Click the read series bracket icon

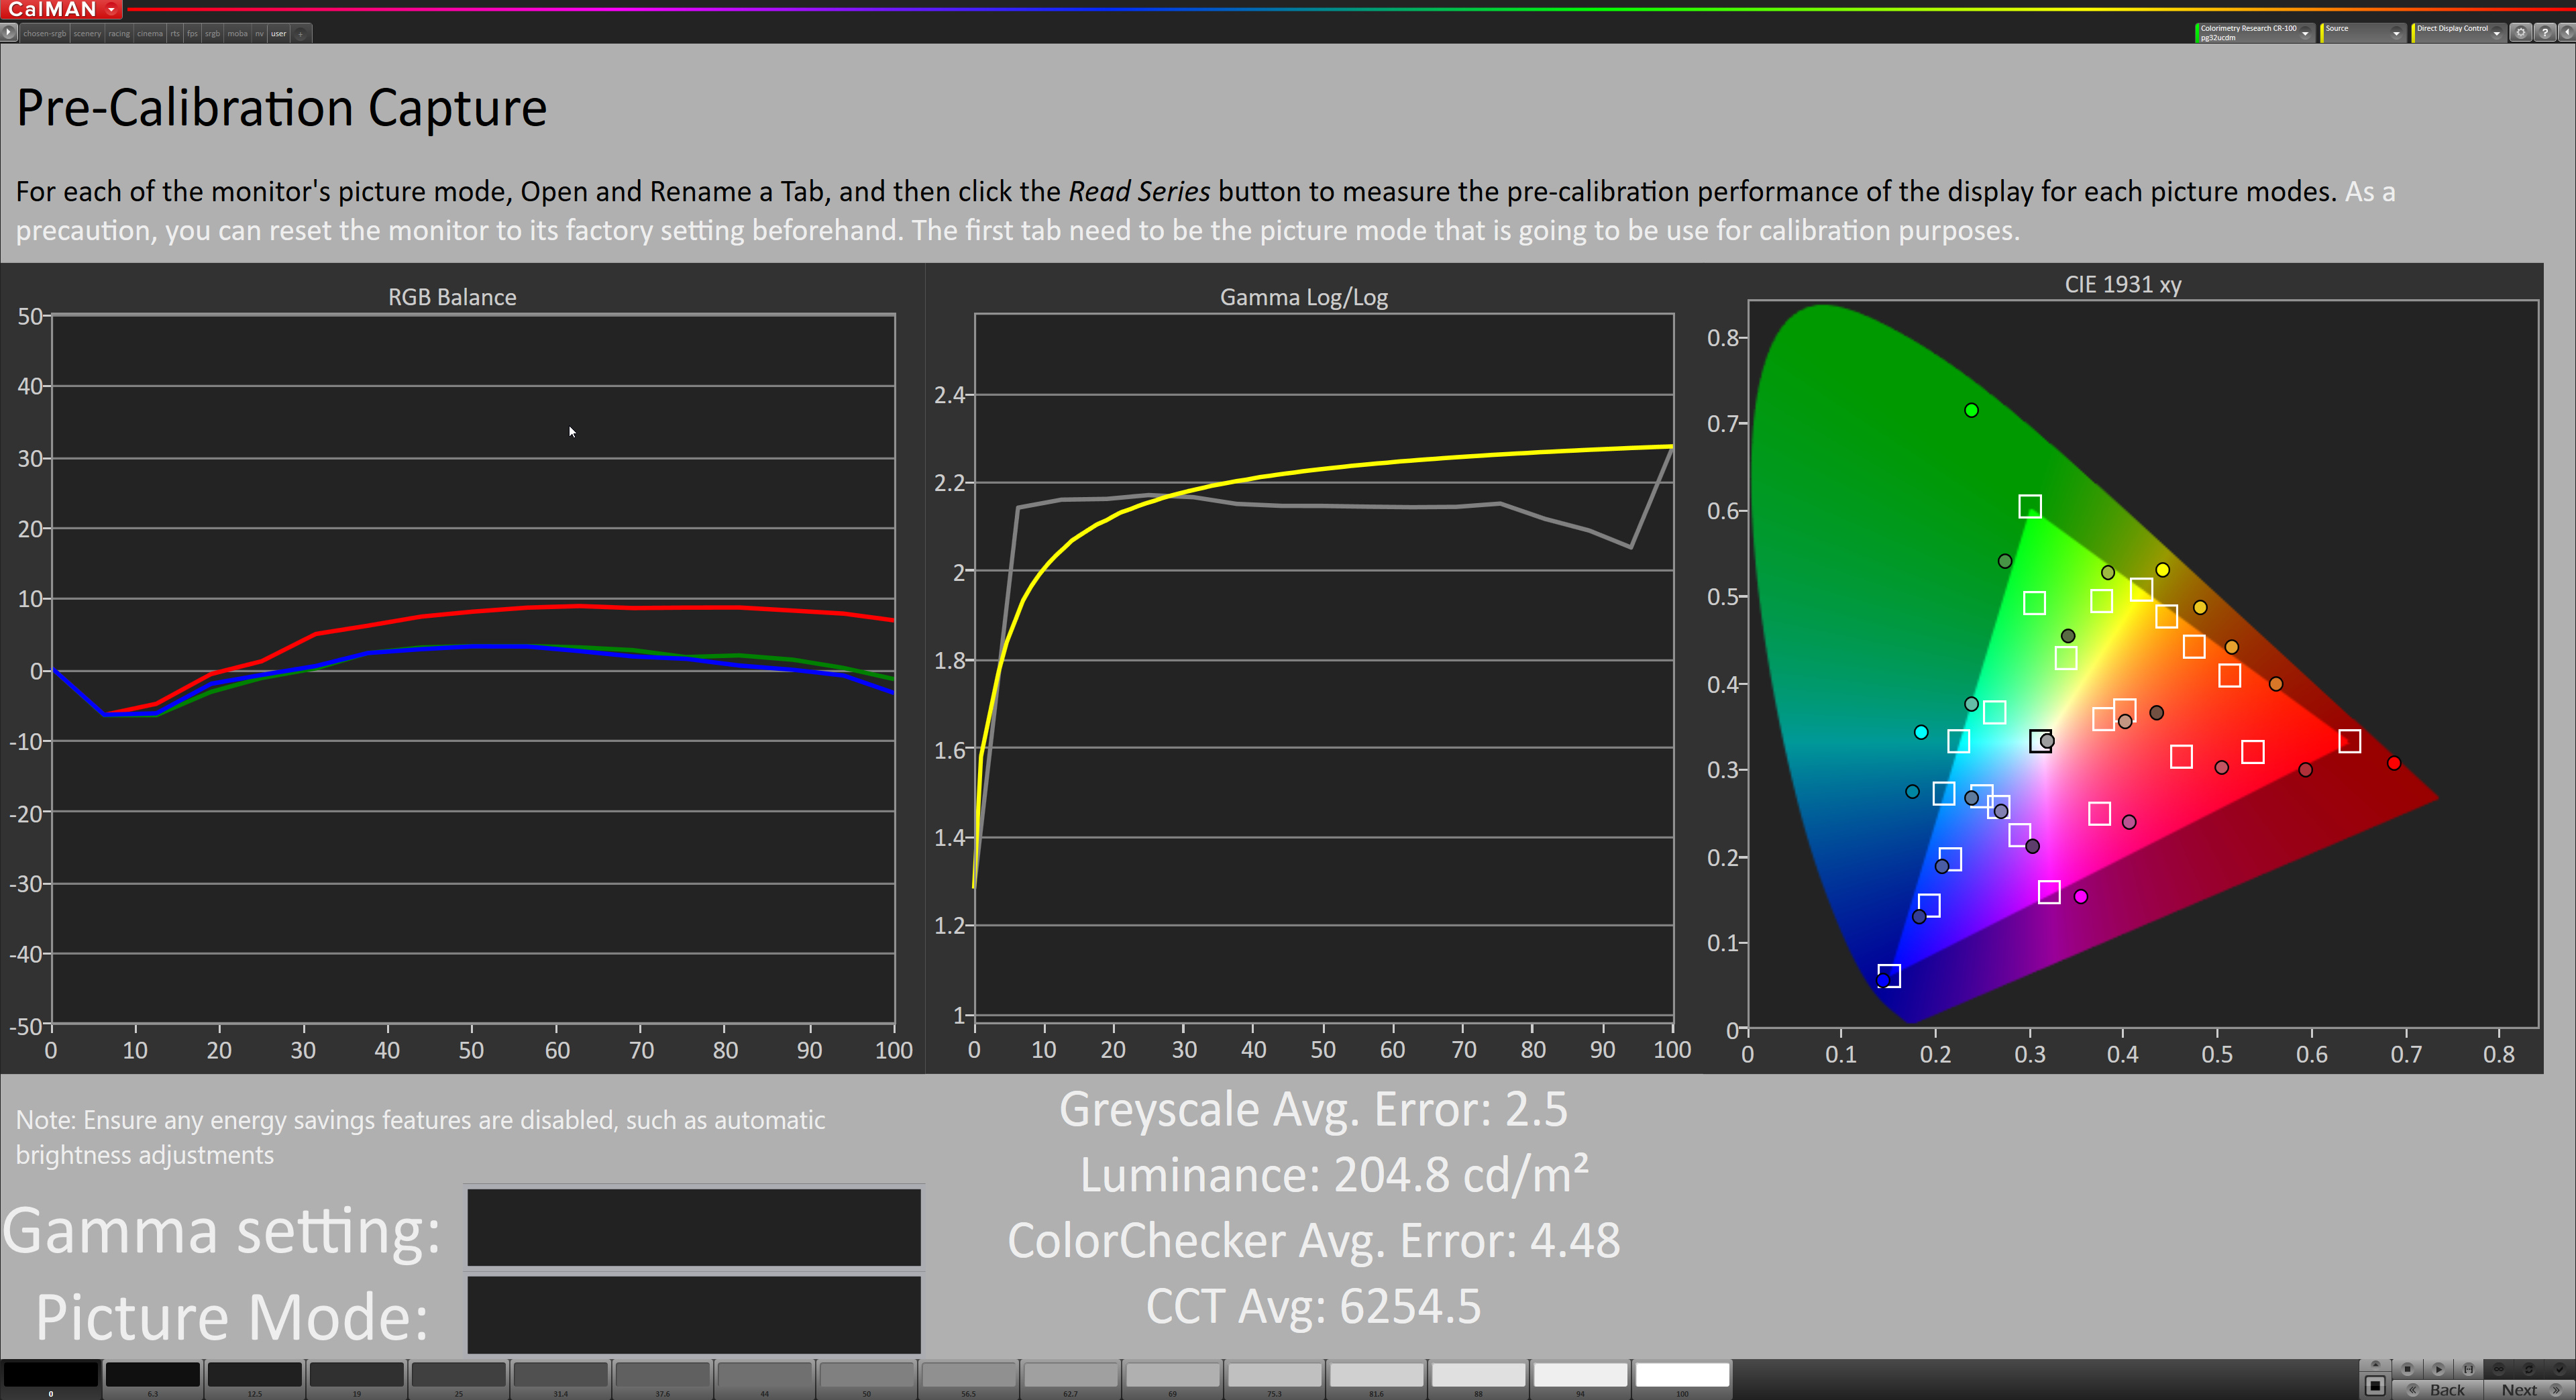pyautogui.click(x=2468, y=1369)
